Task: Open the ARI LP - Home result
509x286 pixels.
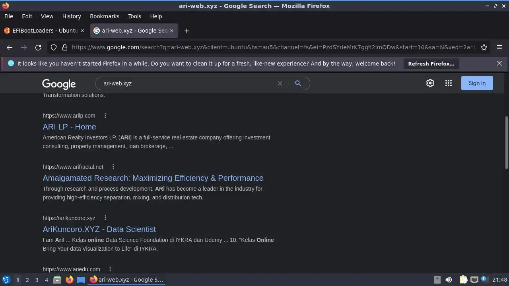Action: click(x=69, y=127)
